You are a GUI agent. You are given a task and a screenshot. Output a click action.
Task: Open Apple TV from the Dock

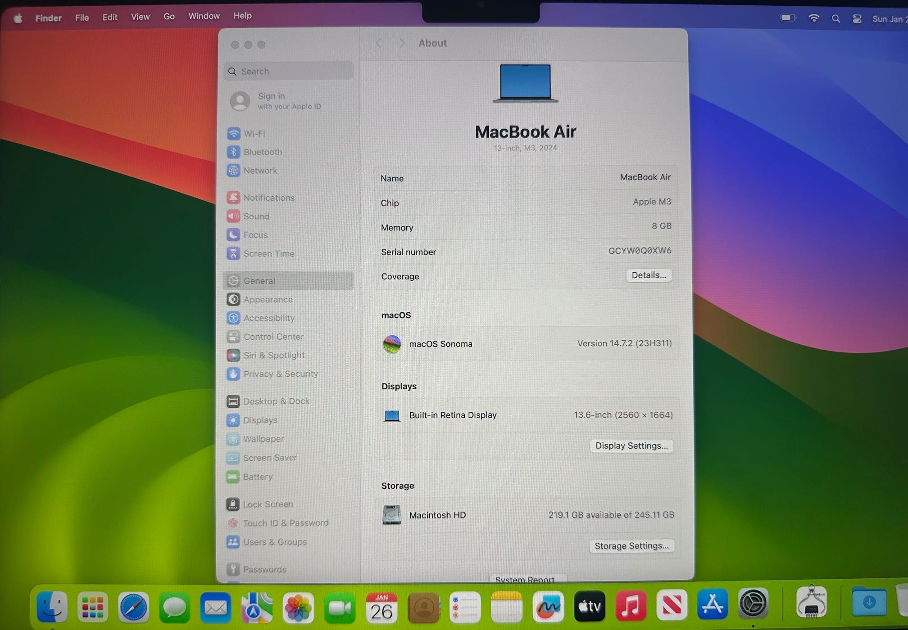pos(590,606)
